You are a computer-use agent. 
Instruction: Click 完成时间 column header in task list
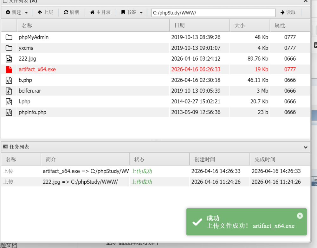(x=265, y=159)
